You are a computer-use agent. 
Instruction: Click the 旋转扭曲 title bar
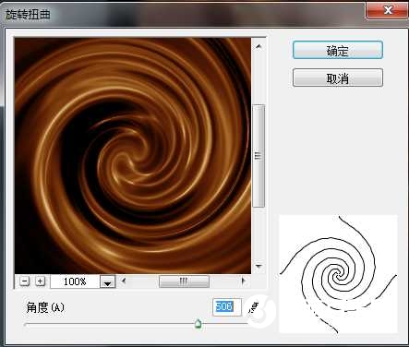pos(185,14)
